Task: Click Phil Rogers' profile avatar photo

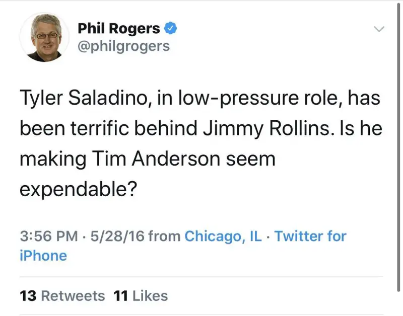Action: click(44, 37)
